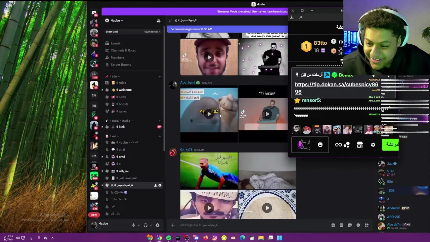
Task: Open microphone input options arrow
Action: (x=138, y=225)
